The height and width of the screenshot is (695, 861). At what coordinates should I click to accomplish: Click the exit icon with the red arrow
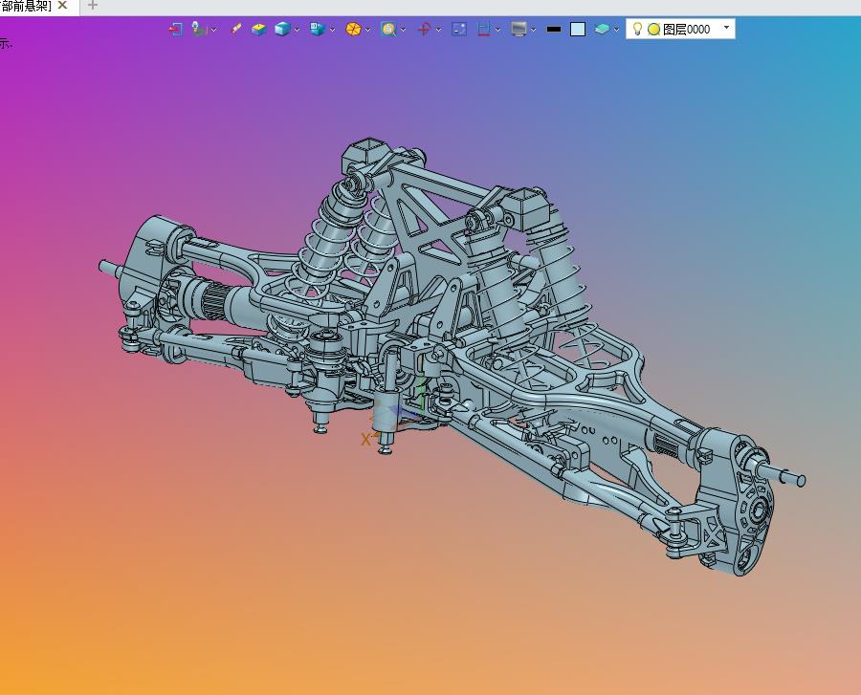176,29
